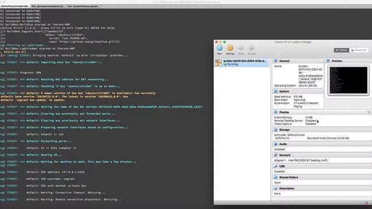Click the System section header label
This screenshot has width=372, height=209.
point(284,91)
